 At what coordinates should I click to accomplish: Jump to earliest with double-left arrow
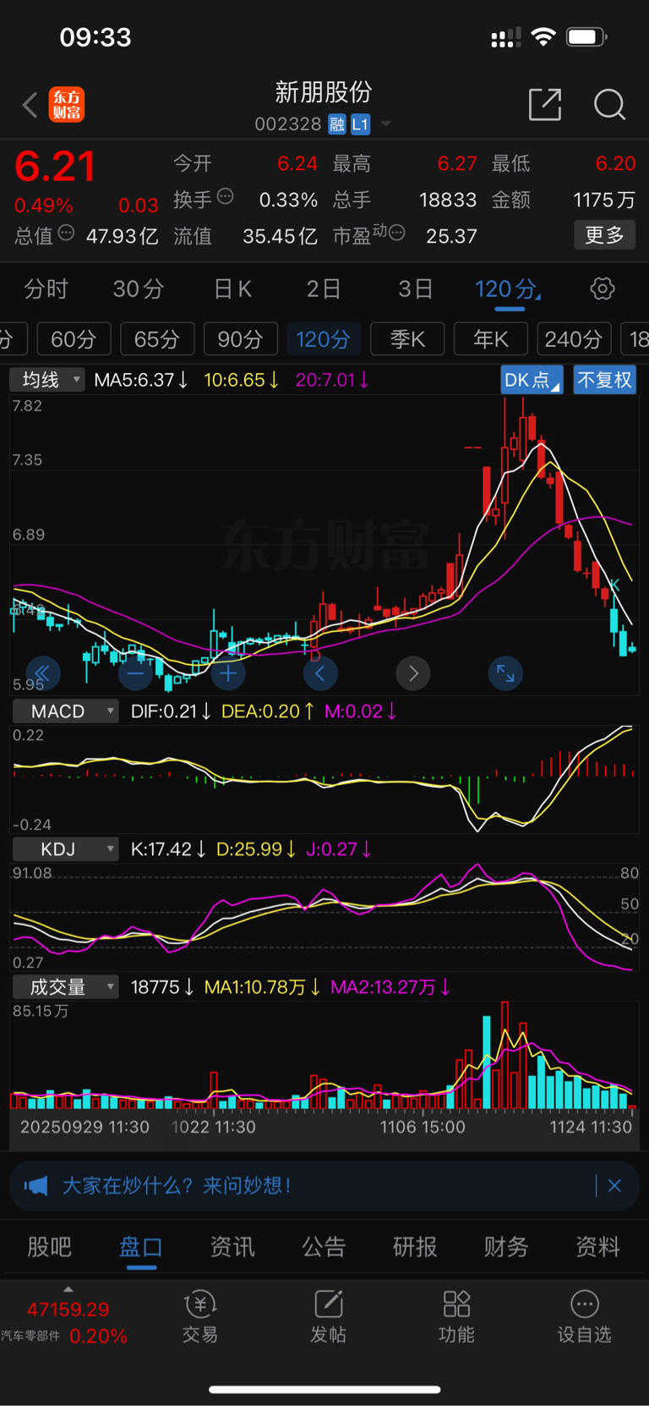tap(42, 674)
